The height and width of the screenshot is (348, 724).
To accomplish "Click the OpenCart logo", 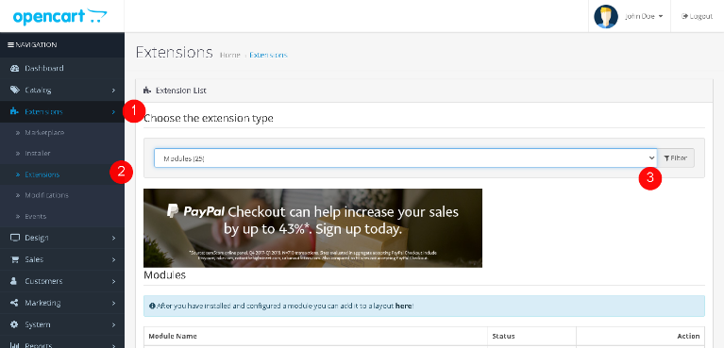I will tap(60, 17).
